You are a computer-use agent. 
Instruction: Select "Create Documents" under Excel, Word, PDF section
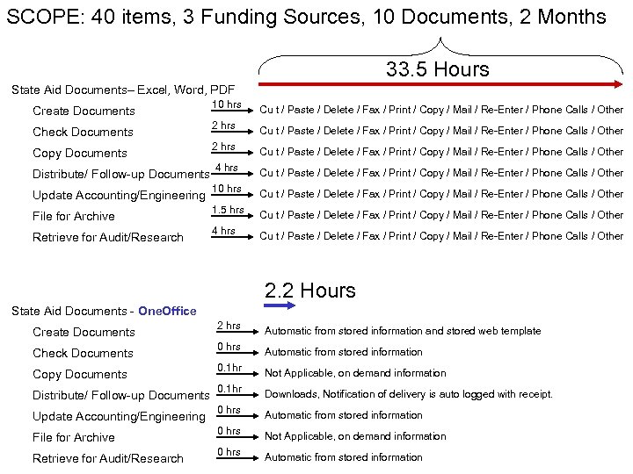pos(84,111)
